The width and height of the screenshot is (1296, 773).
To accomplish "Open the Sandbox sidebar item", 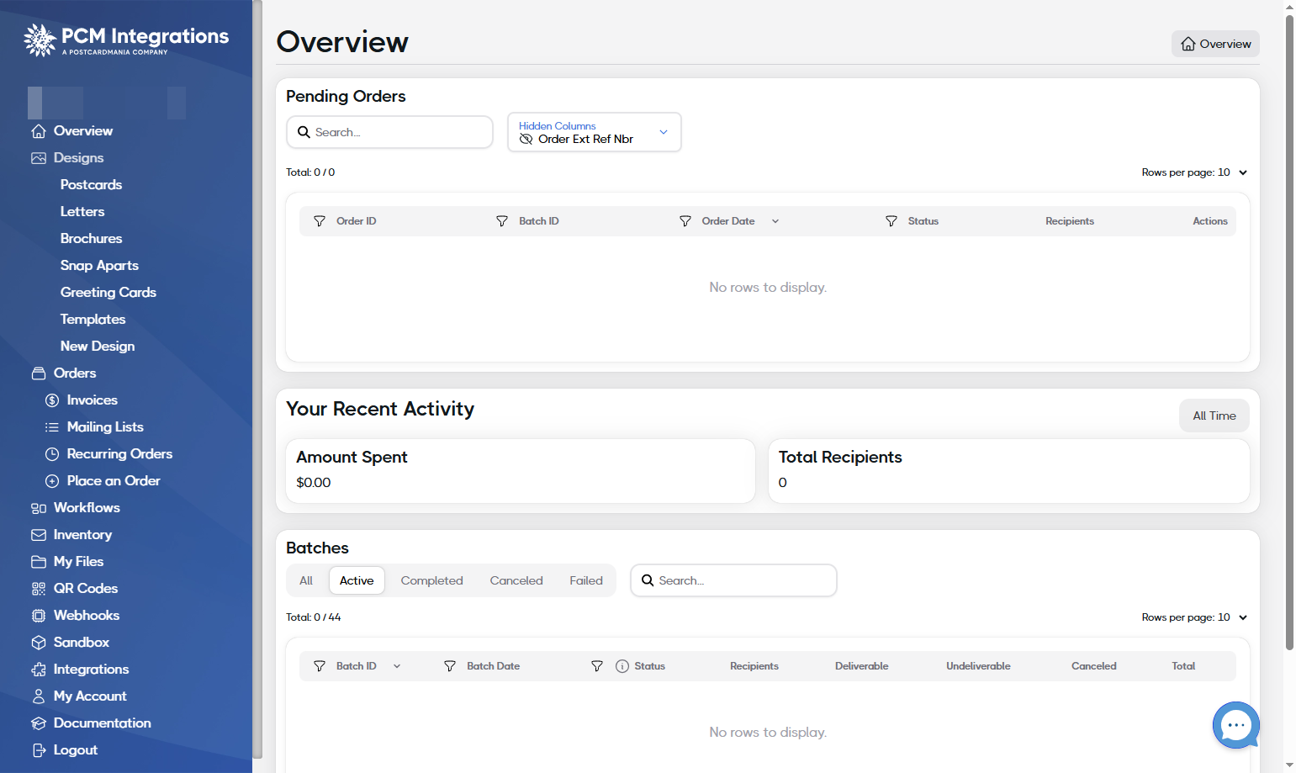I will (x=71, y=643).
